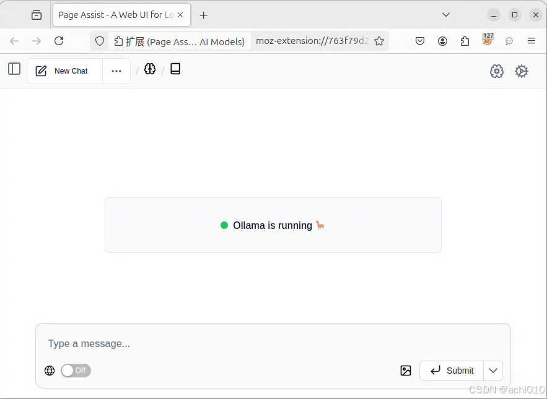Click the Page Assist chat bubble toolbar icon

point(509,41)
